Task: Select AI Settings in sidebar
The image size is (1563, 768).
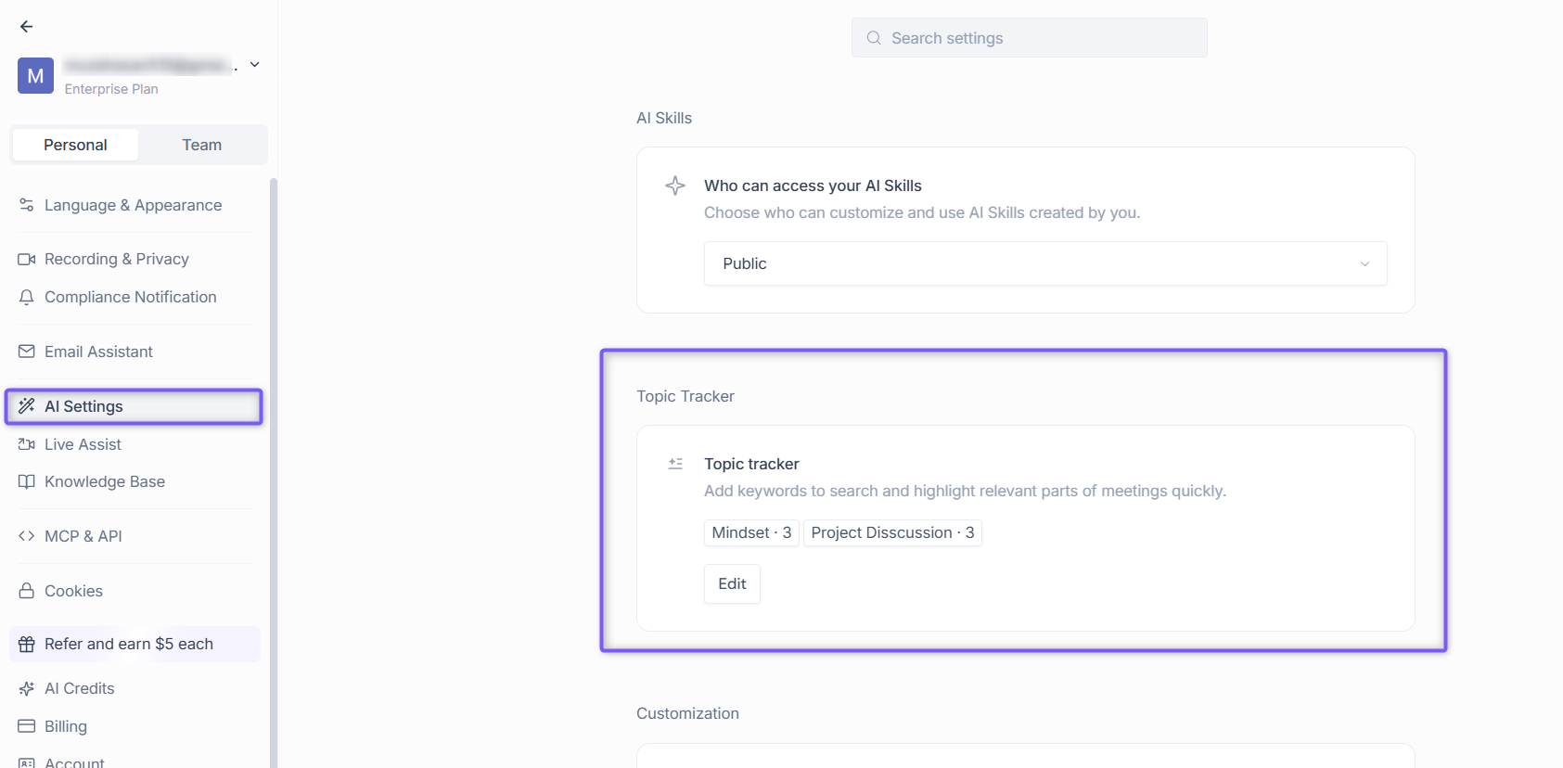Action: coord(134,406)
